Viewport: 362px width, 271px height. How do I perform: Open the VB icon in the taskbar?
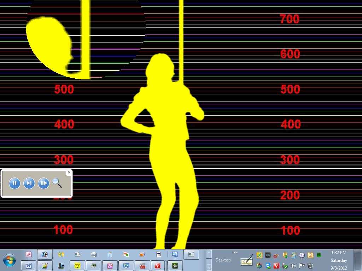tap(175, 254)
